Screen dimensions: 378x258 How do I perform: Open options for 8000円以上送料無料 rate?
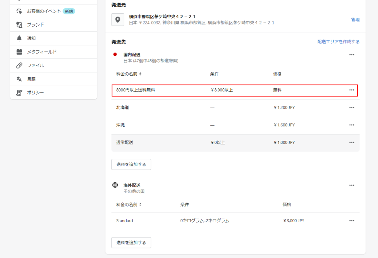(352, 90)
